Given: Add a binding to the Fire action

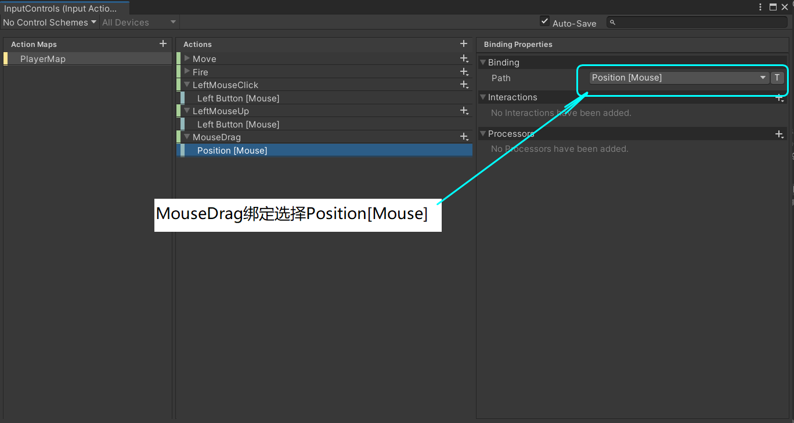Looking at the screenshot, I should (464, 72).
